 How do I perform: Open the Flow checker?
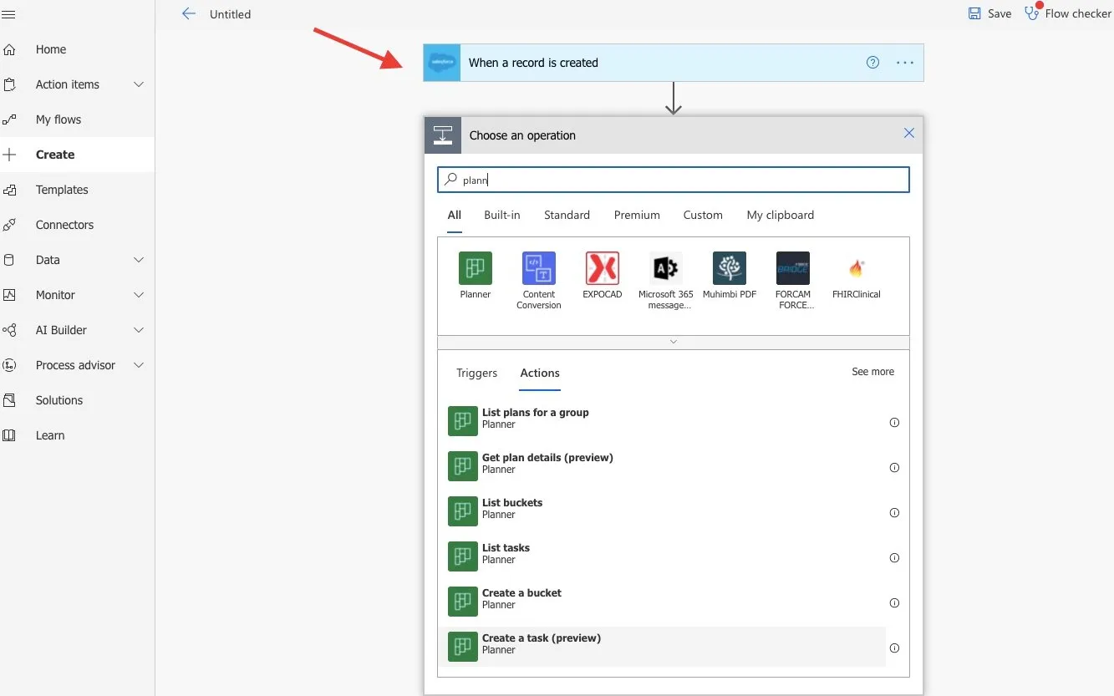coord(1068,13)
